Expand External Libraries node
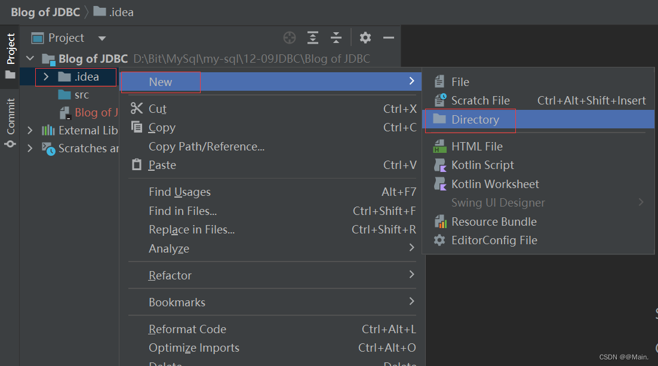 (x=30, y=131)
